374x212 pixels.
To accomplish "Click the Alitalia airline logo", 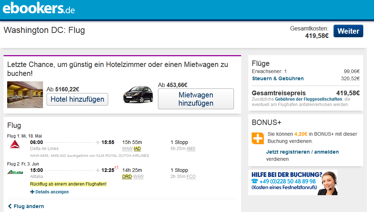I will point(15,172).
